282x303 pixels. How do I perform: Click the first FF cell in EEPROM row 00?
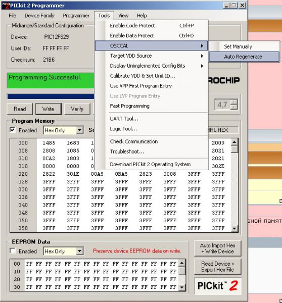tap(29, 264)
